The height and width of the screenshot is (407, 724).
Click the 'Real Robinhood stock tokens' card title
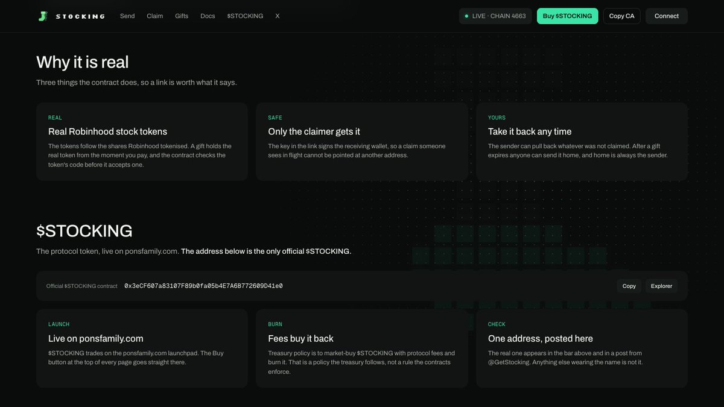108,131
